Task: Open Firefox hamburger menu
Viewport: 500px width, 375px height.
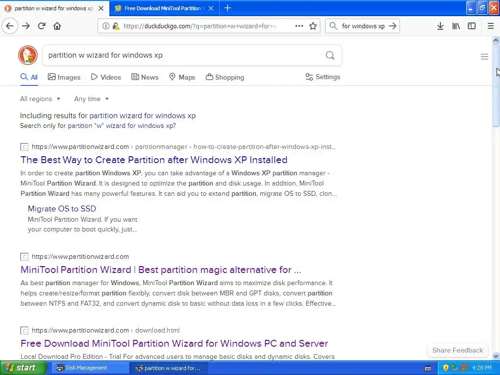Action: 491,26
